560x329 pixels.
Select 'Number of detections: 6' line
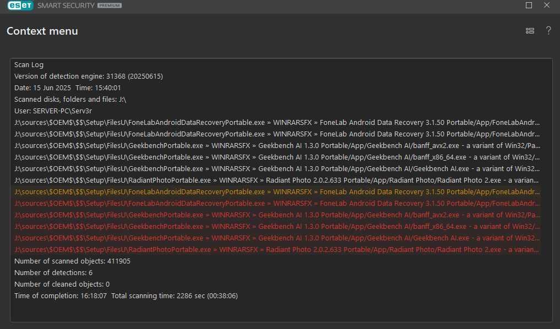(53, 273)
